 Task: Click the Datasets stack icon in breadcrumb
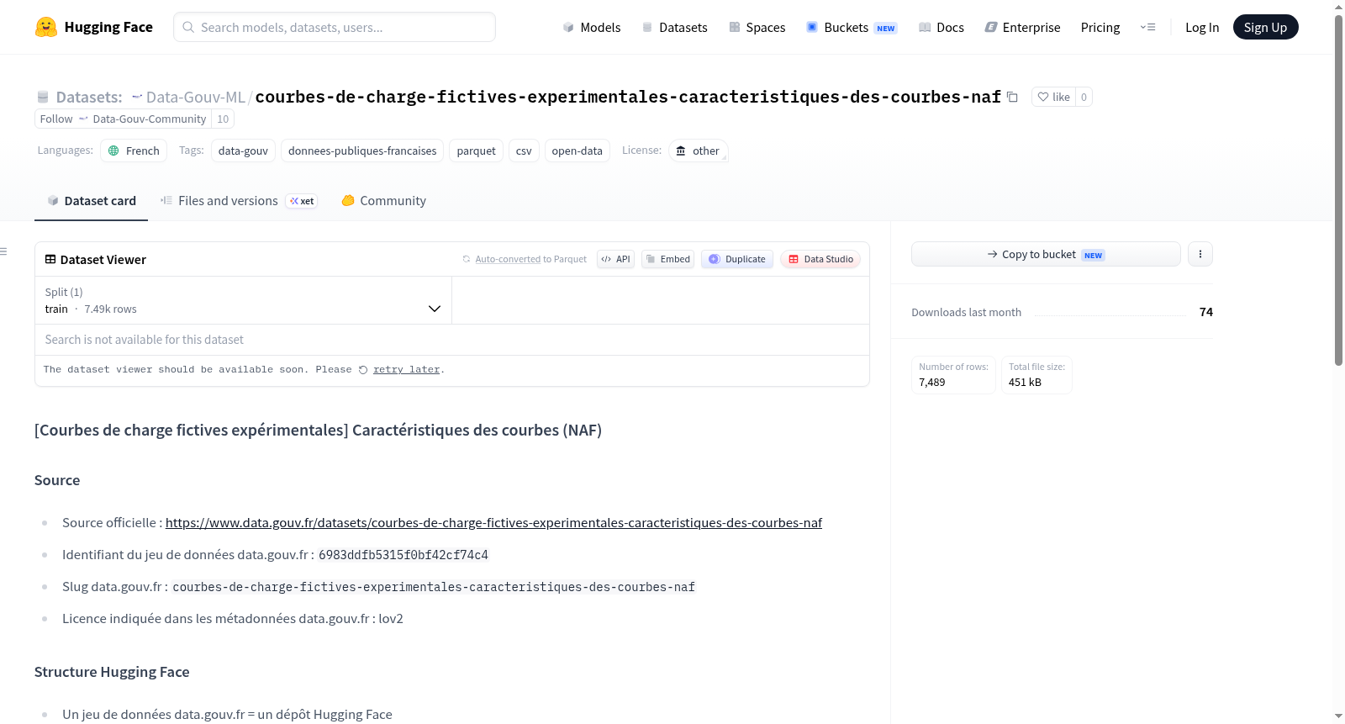tap(43, 98)
